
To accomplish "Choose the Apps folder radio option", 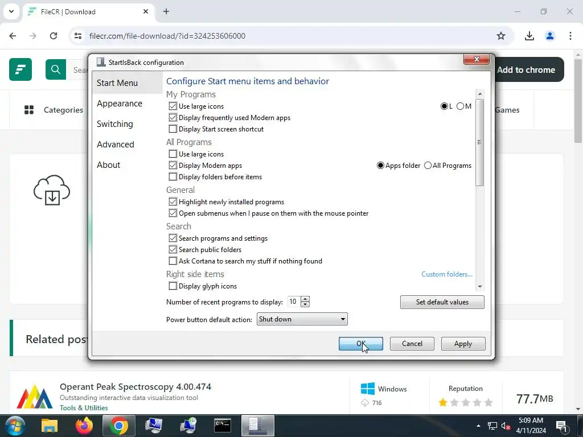I will pos(380,166).
